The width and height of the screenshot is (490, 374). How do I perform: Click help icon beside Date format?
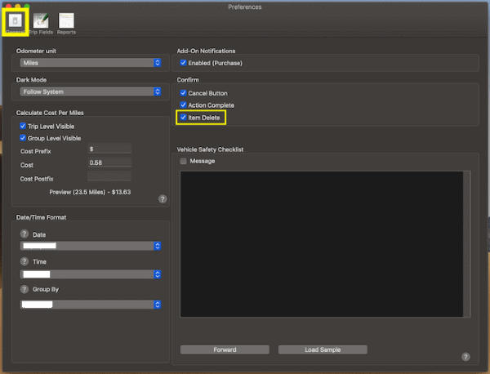point(24,234)
